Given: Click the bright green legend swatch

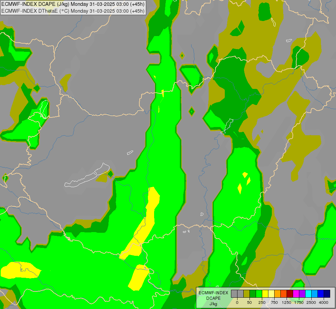Looking at the screenshot, I should pos(259,294).
